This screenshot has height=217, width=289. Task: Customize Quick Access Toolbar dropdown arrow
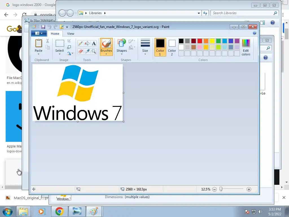tap(67, 27)
